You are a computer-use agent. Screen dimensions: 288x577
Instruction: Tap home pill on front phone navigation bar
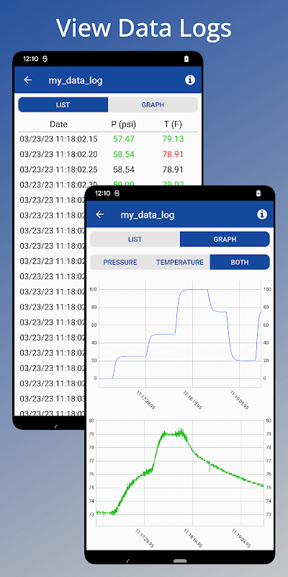pos(180,561)
